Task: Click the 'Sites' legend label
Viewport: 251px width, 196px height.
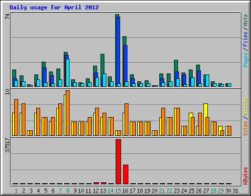Action: 245,128
